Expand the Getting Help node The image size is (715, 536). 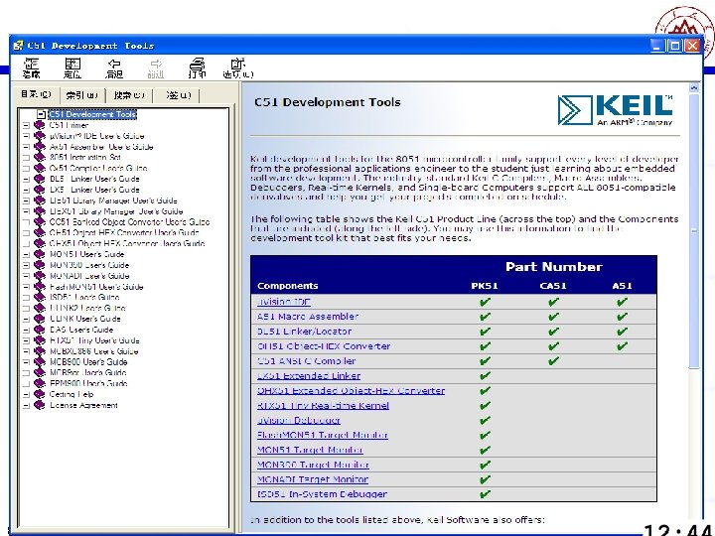pyautogui.click(x=26, y=394)
